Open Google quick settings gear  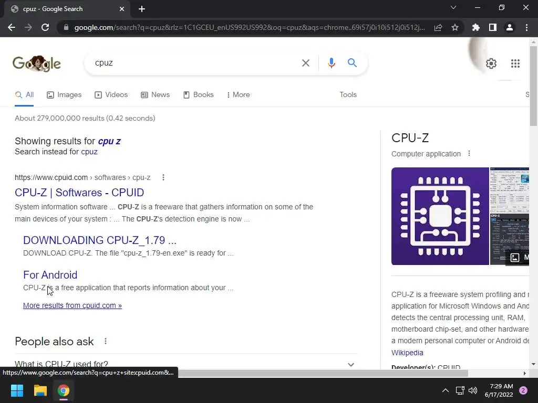pyautogui.click(x=491, y=63)
